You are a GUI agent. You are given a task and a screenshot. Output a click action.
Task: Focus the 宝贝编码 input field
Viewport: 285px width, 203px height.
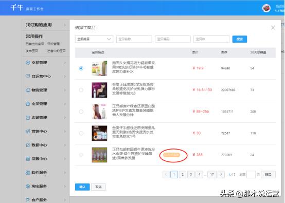pyautogui.click(x=173, y=39)
